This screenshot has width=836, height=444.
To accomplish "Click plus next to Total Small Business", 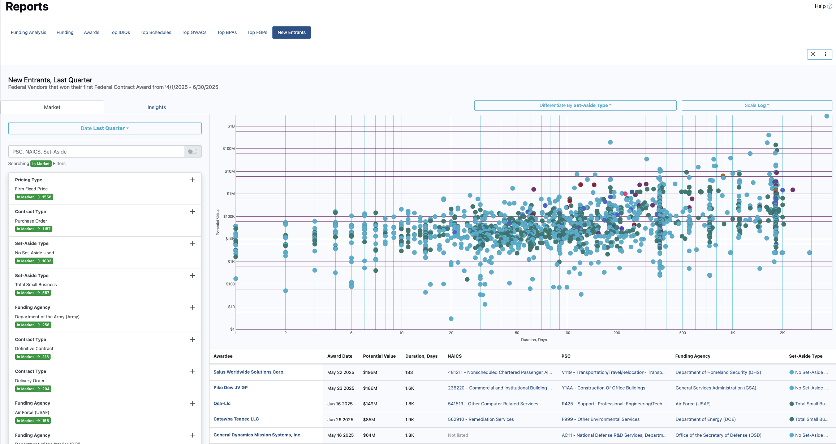I will 192,276.
